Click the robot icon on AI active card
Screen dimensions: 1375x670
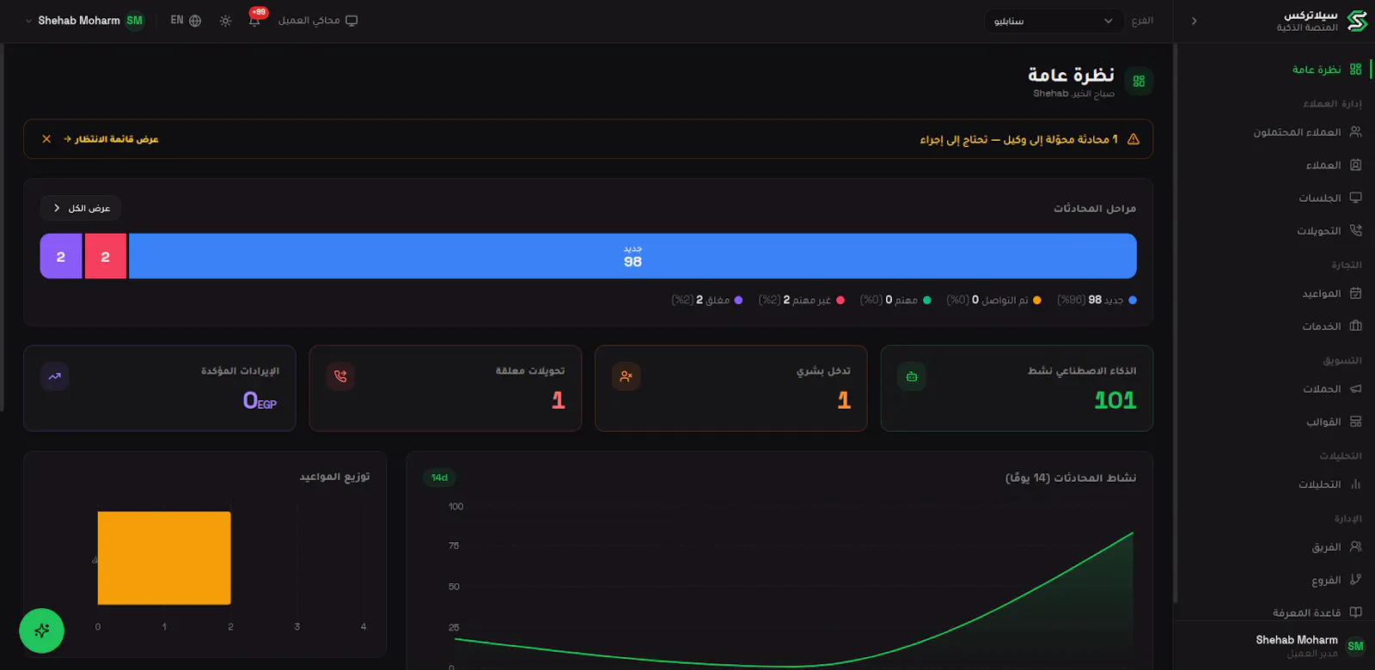point(912,376)
